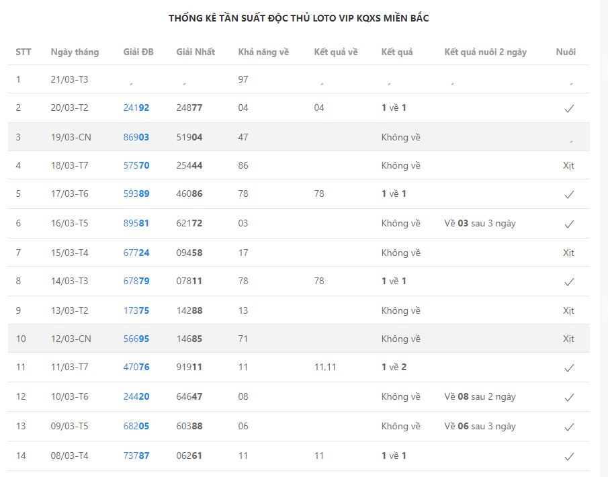
Task: Open the Giải ĐB link 86903
Action: pos(136,137)
